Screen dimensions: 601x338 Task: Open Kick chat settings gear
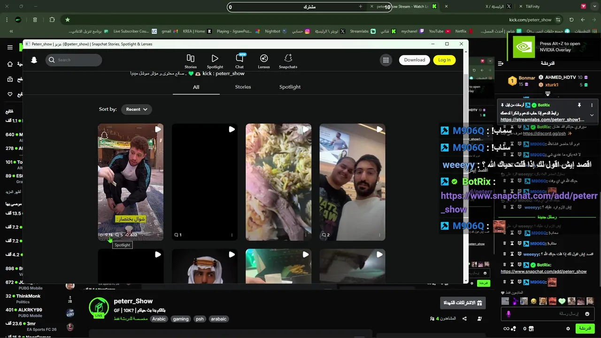click(568, 329)
